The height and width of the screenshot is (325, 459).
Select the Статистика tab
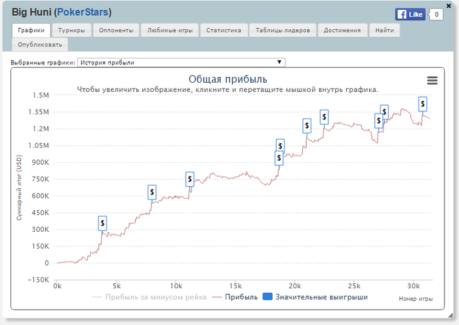(224, 30)
